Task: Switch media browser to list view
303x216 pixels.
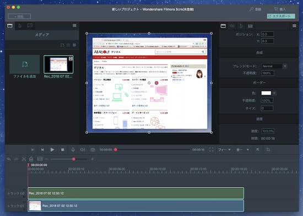Action: (x=68, y=45)
